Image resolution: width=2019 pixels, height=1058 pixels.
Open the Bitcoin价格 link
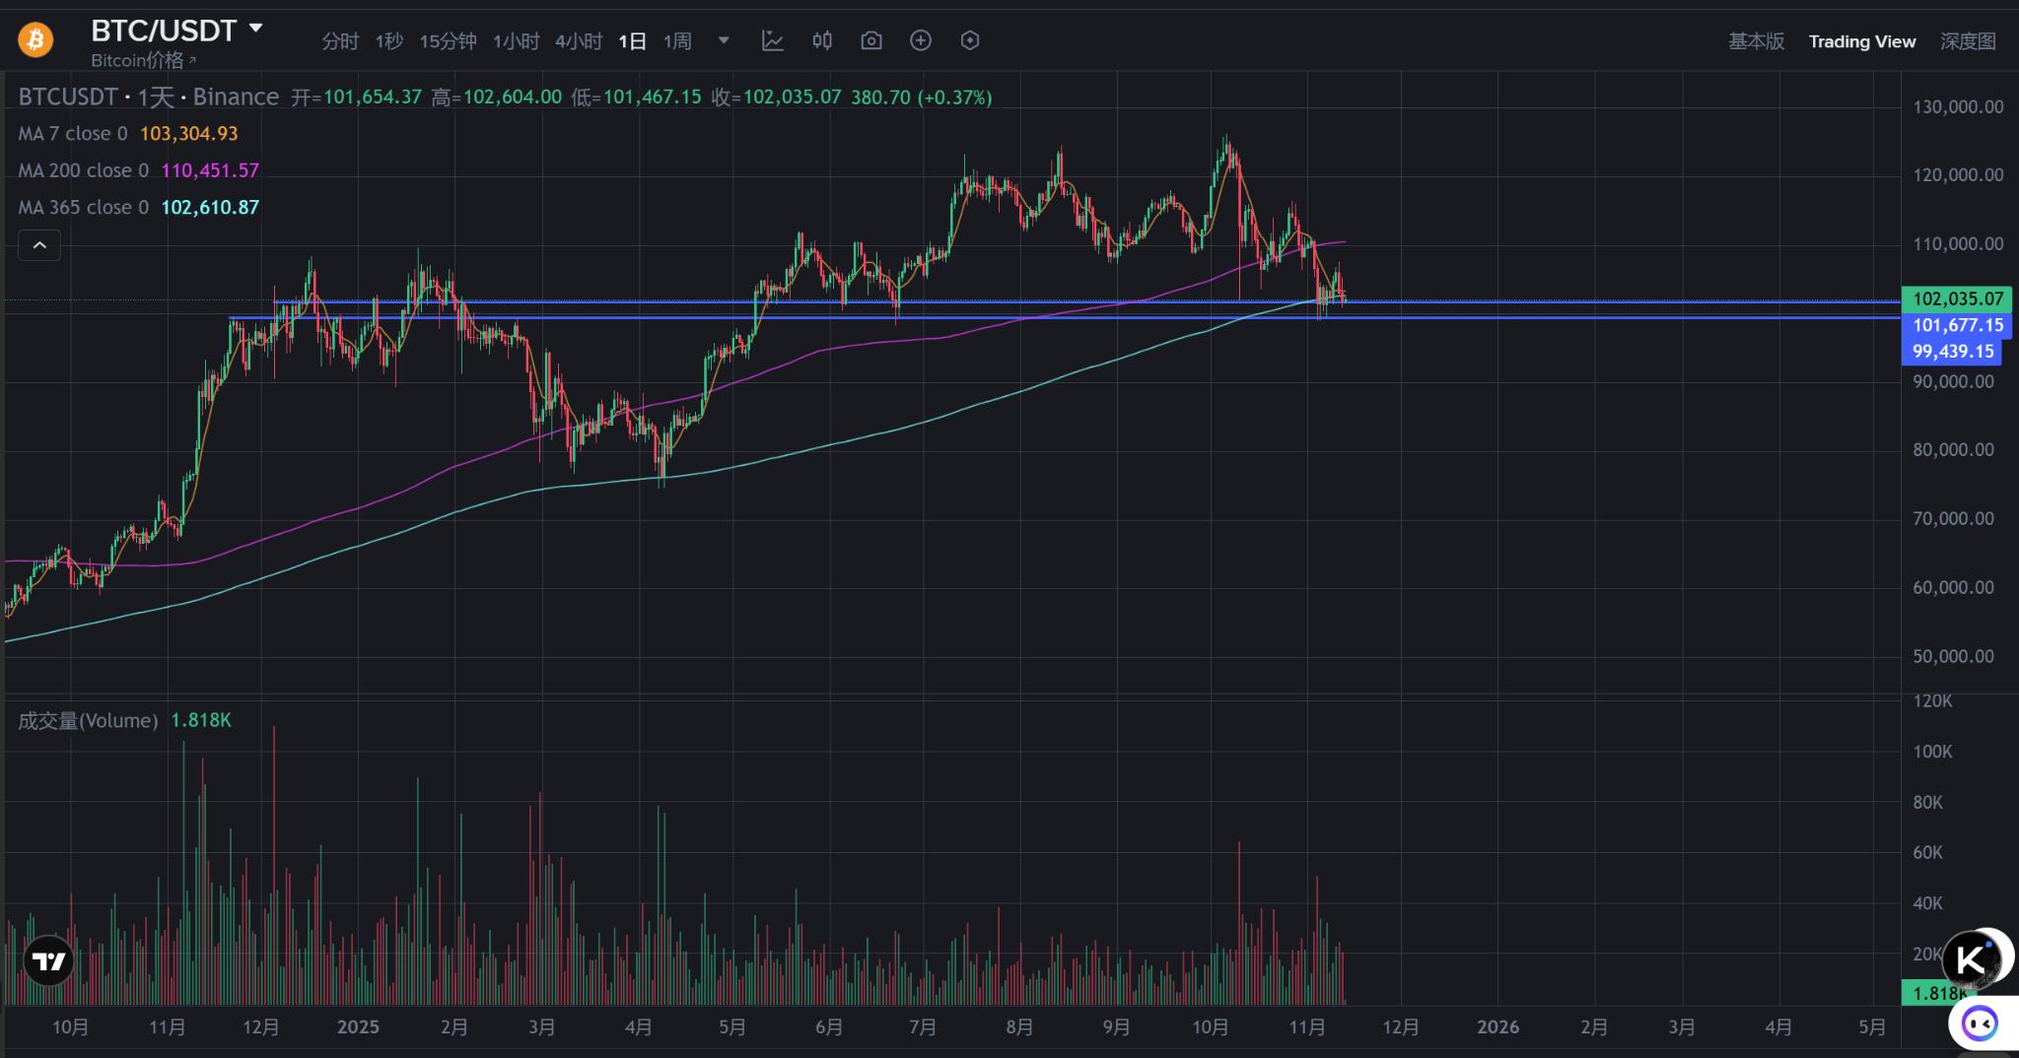(x=143, y=61)
